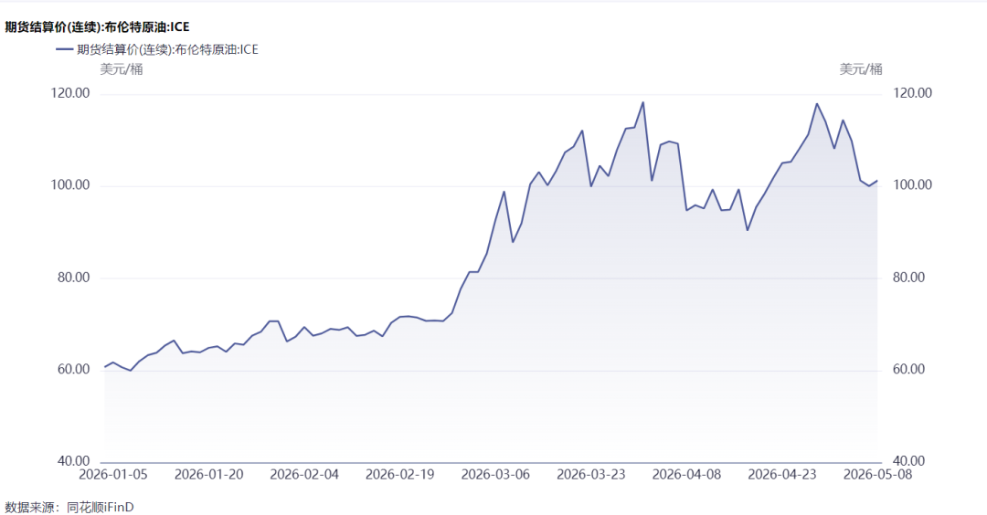Click date label 2026-01-20

(x=209, y=475)
